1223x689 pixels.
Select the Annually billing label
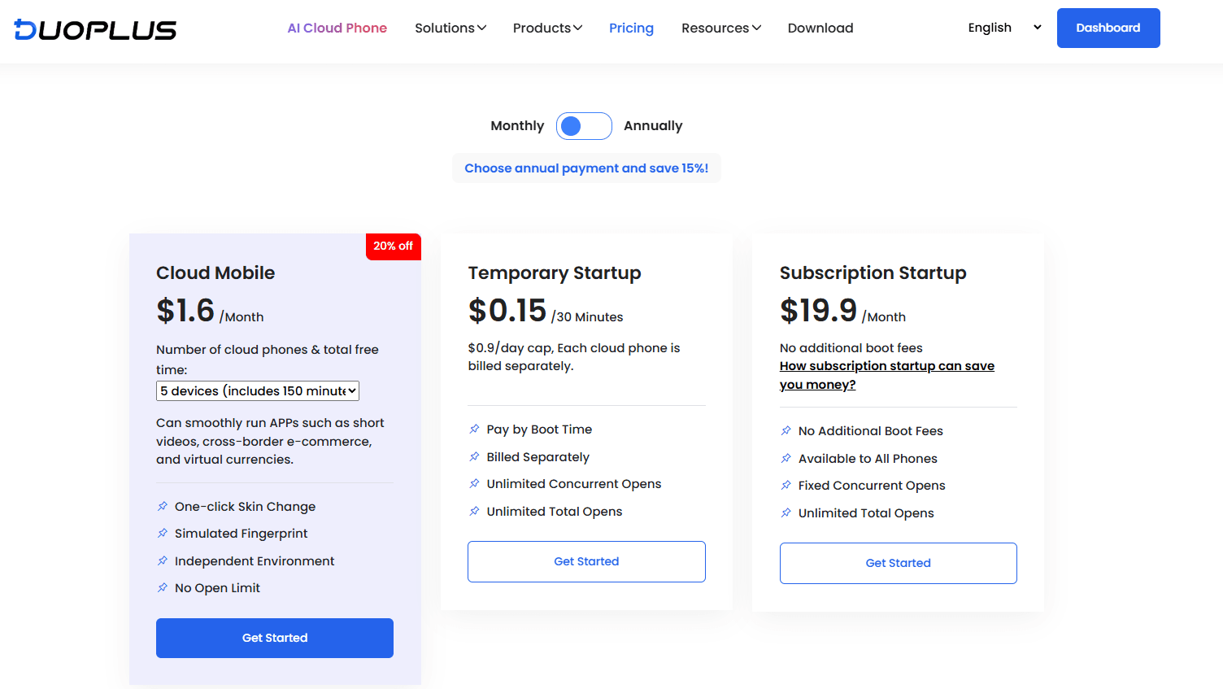653,126
